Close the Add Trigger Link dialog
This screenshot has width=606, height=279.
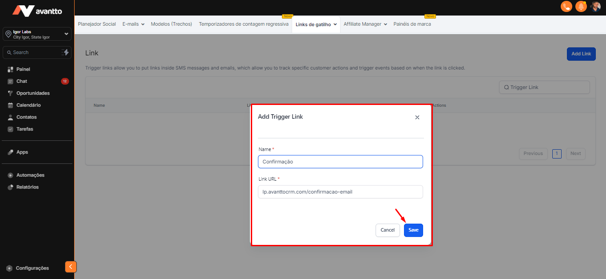(417, 117)
